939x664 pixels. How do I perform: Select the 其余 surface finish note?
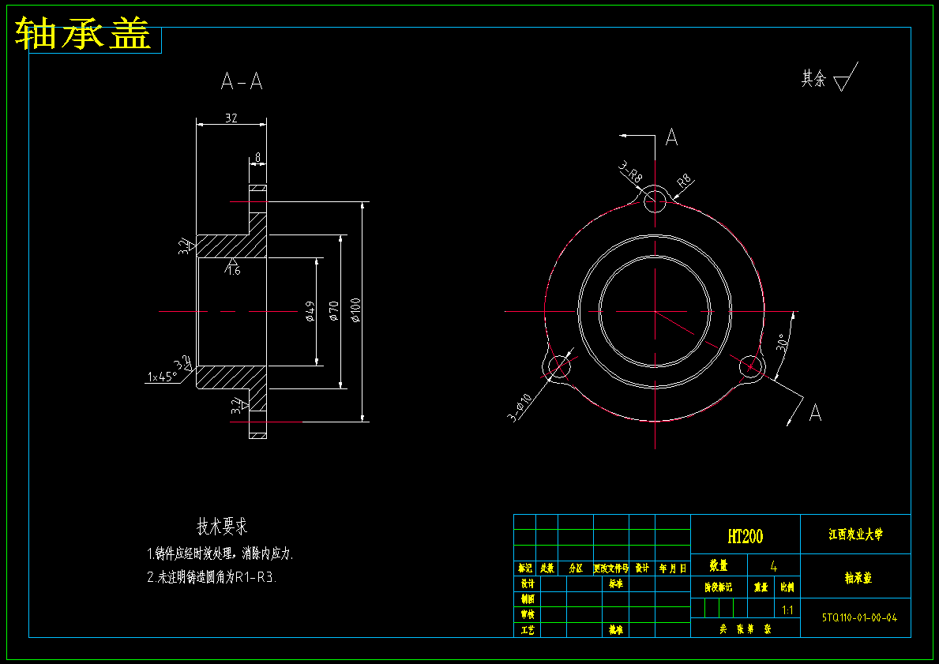click(814, 78)
